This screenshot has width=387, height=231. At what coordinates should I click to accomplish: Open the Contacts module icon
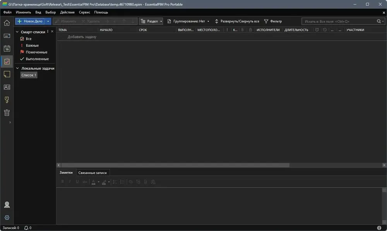click(x=7, y=87)
